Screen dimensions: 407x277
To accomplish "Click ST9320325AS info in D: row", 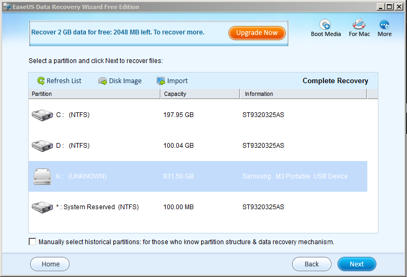I will [x=263, y=146].
